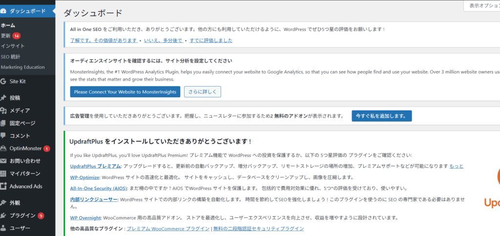Click the Advanced Ads sidebar icon

[x=3, y=186]
